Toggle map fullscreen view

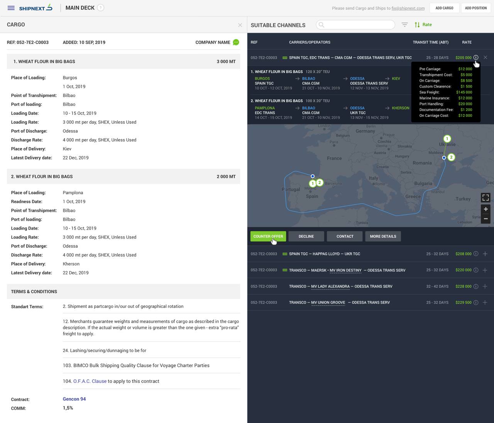pyautogui.click(x=486, y=198)
